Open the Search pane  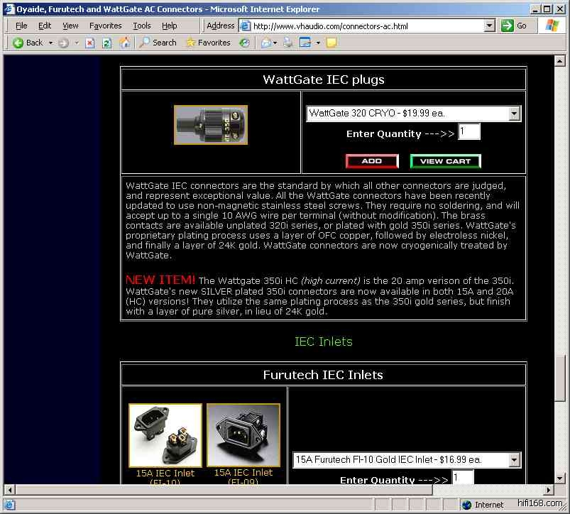point(158,43)
